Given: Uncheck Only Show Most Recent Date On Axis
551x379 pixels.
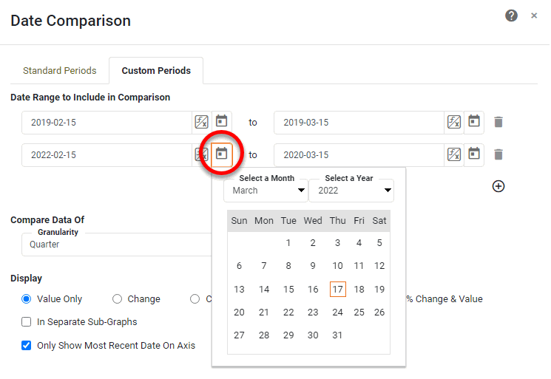Looking at the screenshot, I should tap(27, 345).
